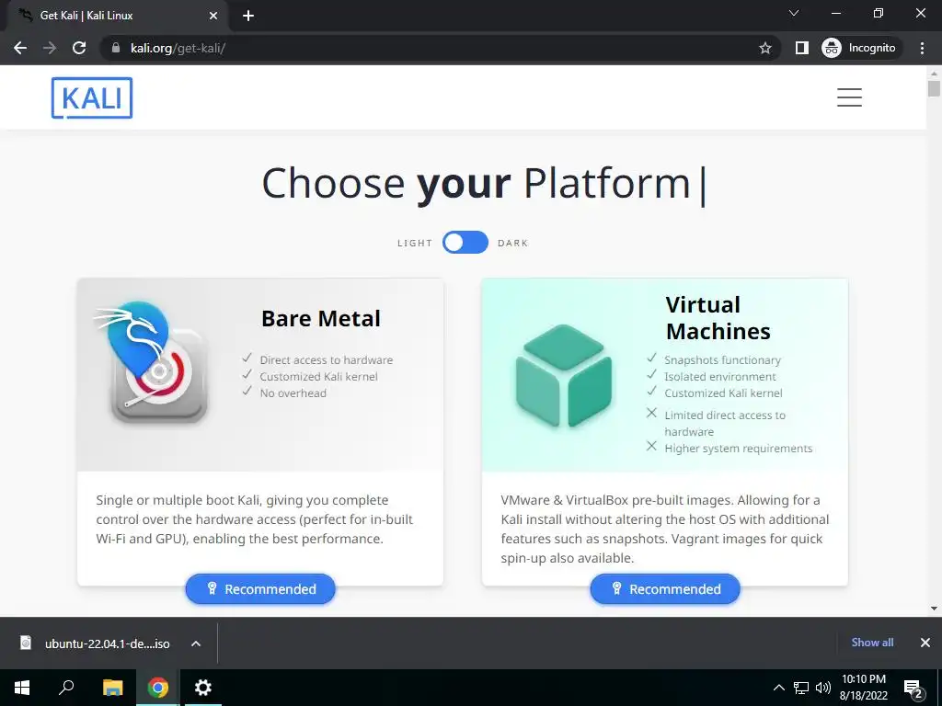This screenshot has height=706, width=942.
Task: Open the hamburger navigation menu
Action: [849, 97]
